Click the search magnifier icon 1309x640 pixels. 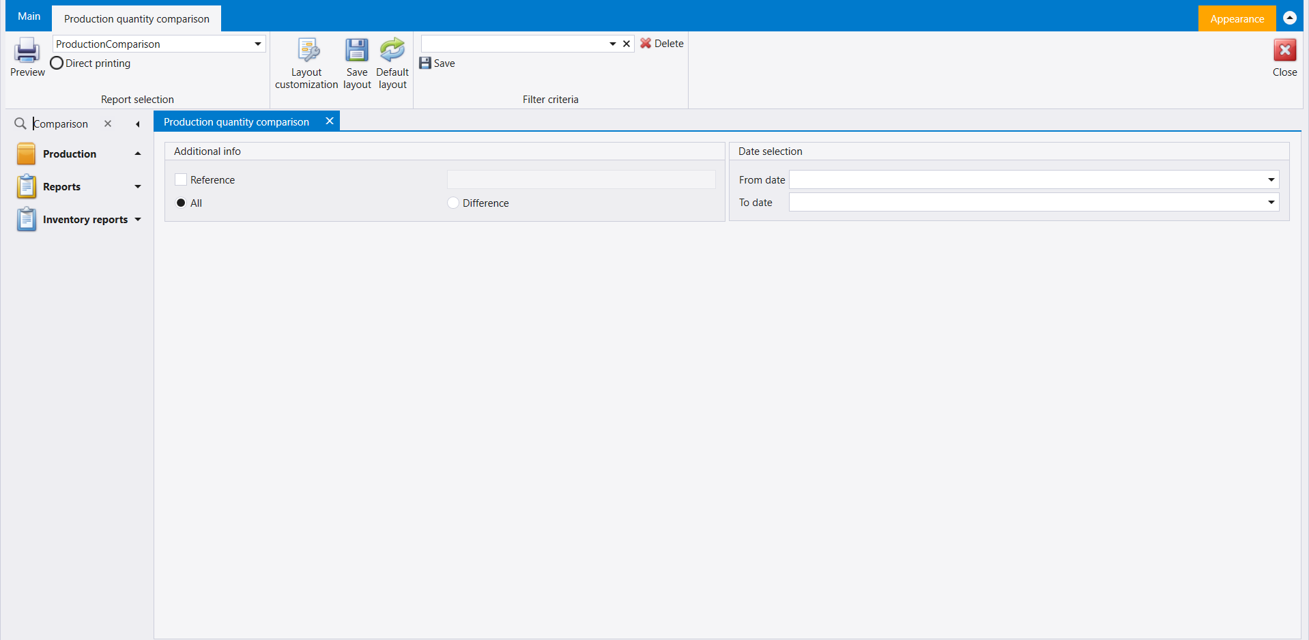[x=20, y=123]
